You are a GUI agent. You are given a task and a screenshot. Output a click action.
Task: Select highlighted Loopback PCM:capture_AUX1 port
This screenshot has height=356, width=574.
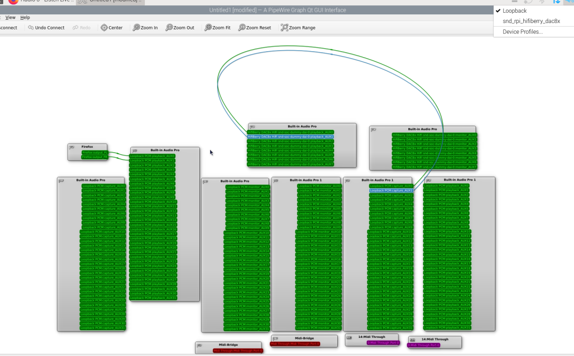click(x=391, y=191)
